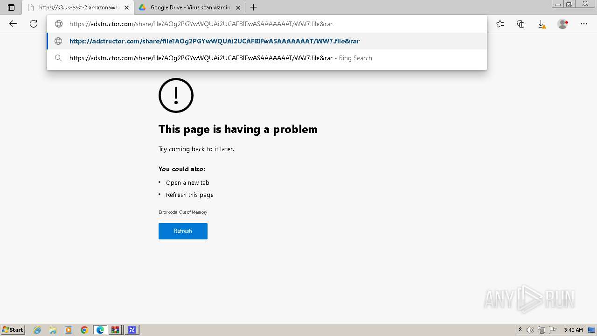
Task: Select the bold adstructor.com URL suggestion
Action: point(267,41)
